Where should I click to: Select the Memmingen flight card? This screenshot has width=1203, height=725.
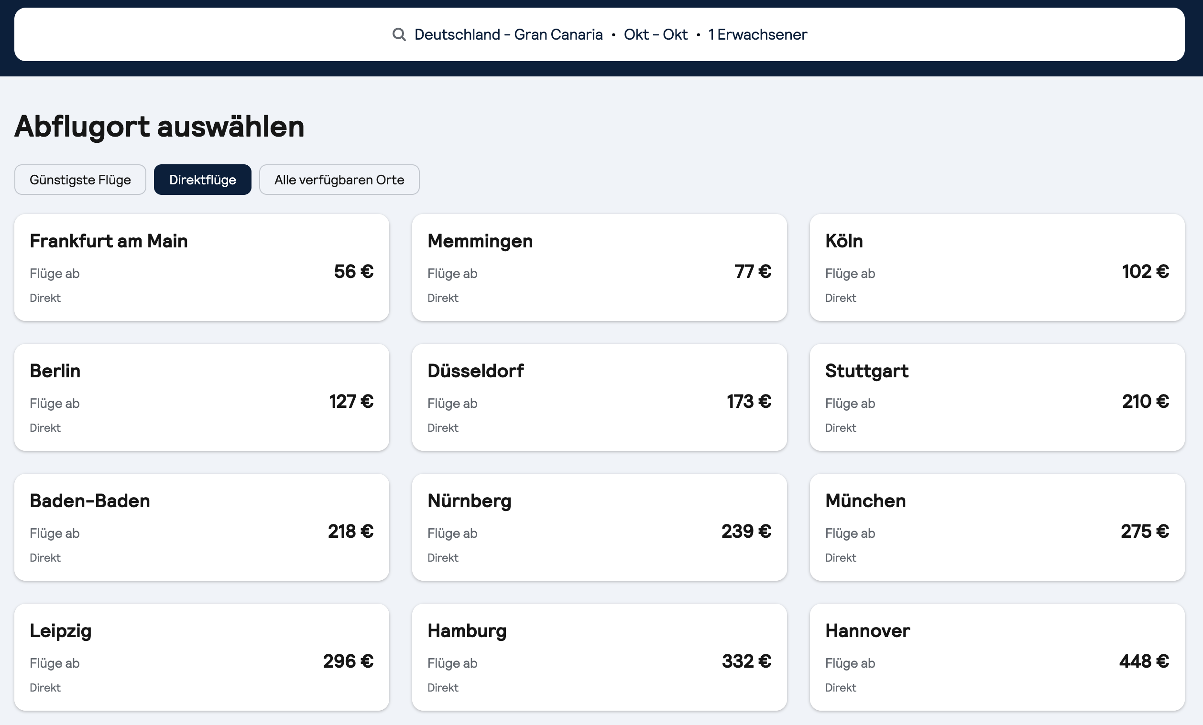599,267
